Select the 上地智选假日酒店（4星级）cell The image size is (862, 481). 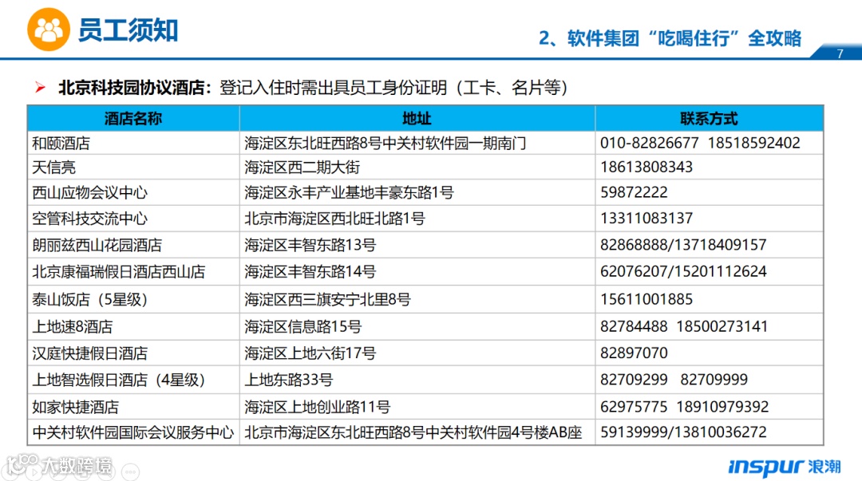click(x=133, y=380)
